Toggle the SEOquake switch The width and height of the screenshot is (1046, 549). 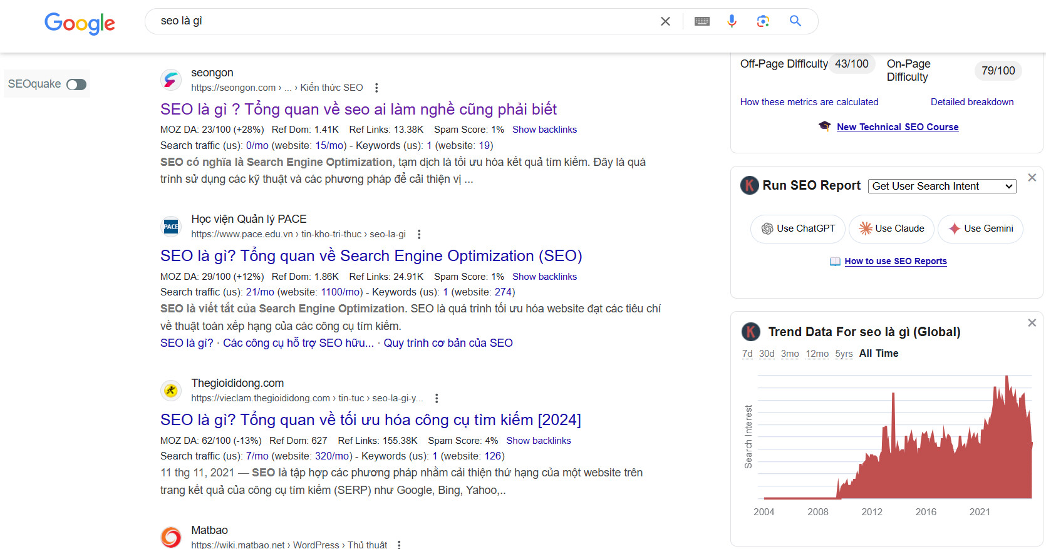click(76, 85)
